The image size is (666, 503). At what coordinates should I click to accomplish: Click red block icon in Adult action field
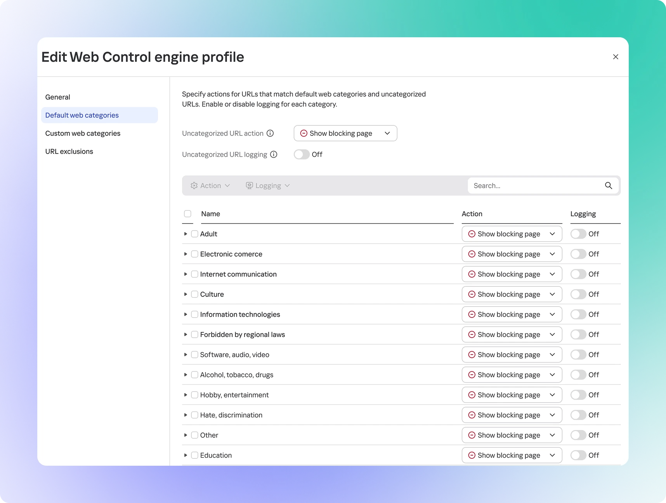pos(472,234)
